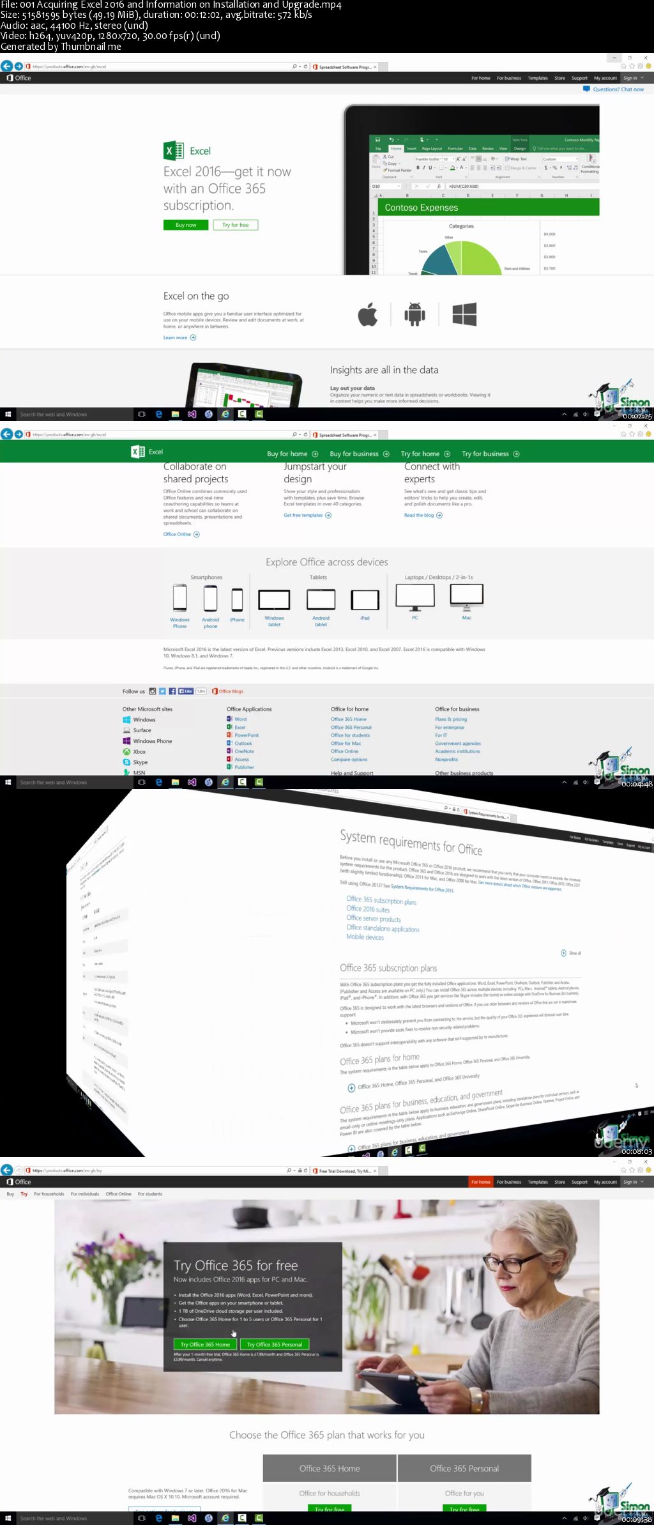Follow Learn more link under Excel on the go

(179, 337)
